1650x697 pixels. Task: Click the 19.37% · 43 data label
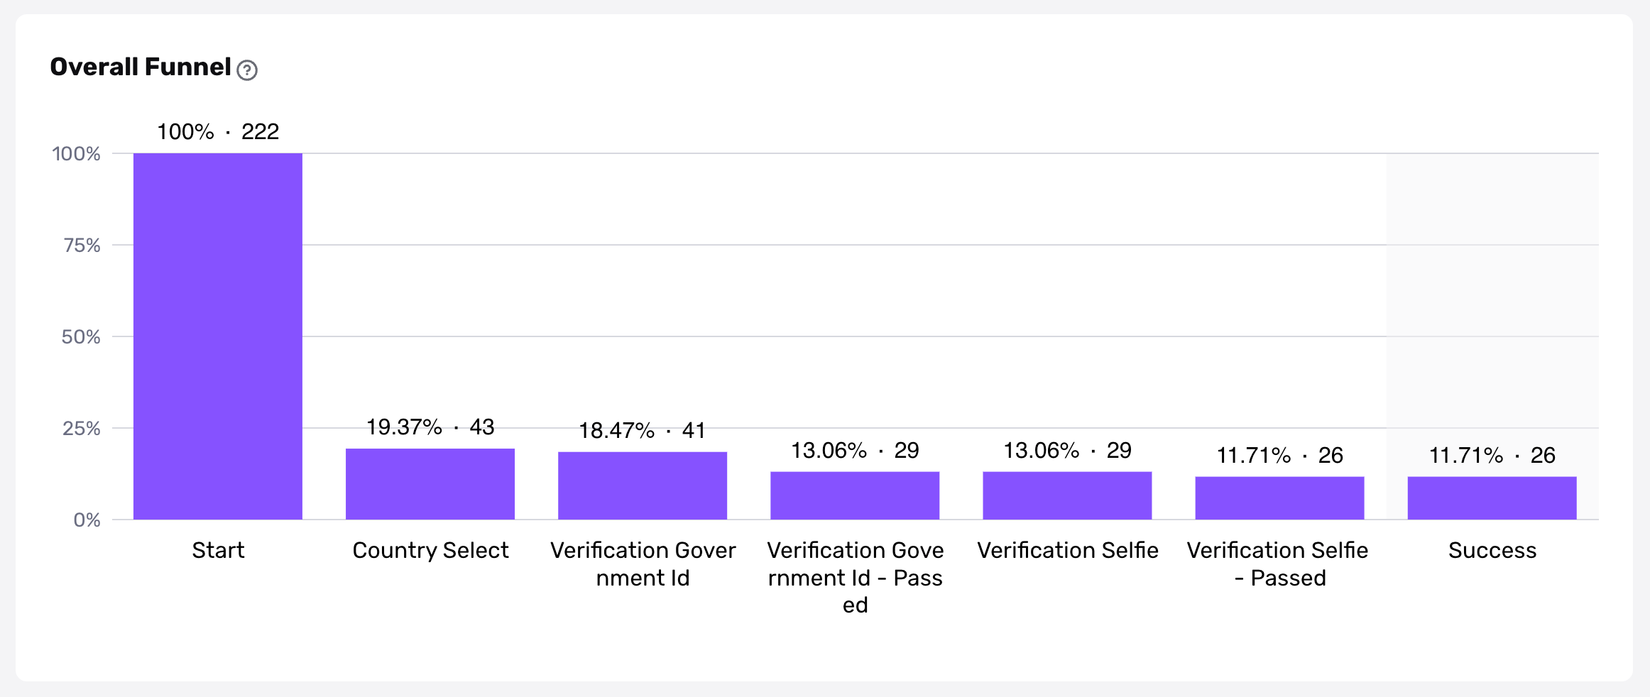(430, 427)
